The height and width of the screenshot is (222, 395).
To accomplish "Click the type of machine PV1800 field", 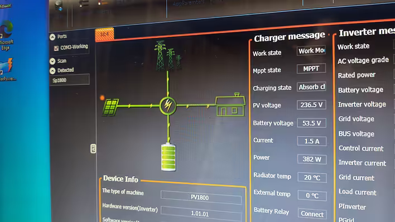I will pyautogui.click(x=201, y=197).
